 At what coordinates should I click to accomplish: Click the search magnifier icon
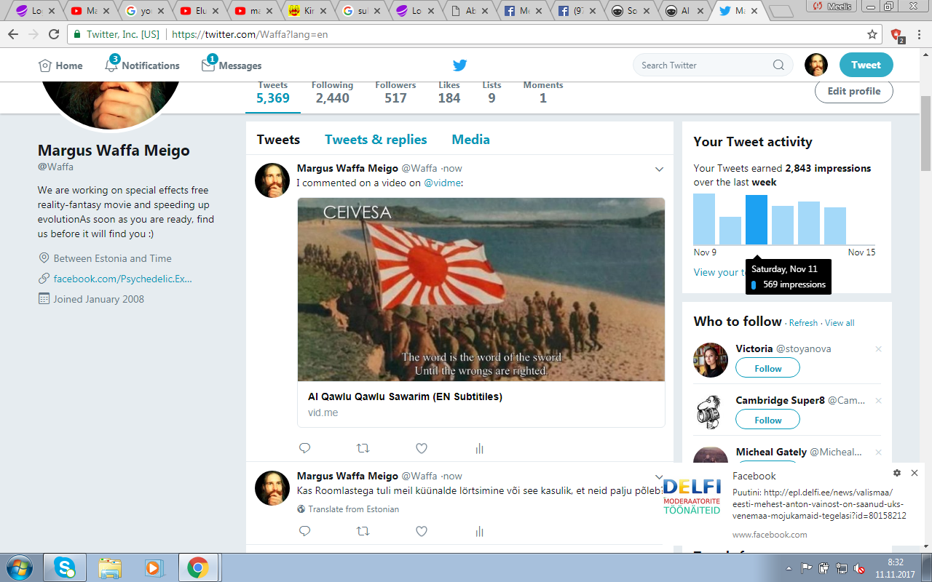point(778,65)
